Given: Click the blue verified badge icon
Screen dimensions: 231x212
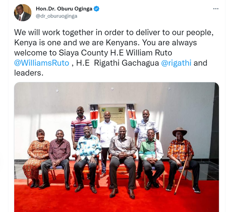Looking at the screenshot, I should point(97,9).
